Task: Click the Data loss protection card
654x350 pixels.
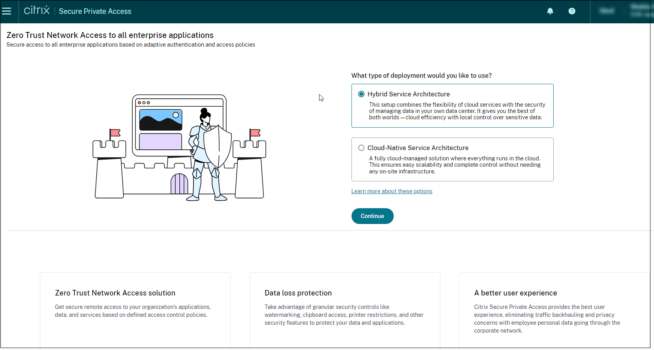Action: 345,310
